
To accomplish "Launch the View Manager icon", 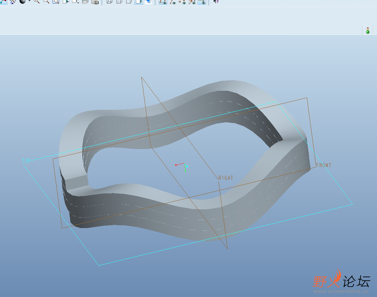I will coord(95,2).
